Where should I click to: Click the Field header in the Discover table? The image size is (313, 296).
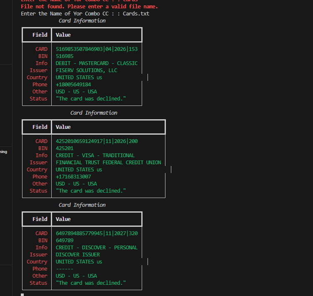(40, 219)
